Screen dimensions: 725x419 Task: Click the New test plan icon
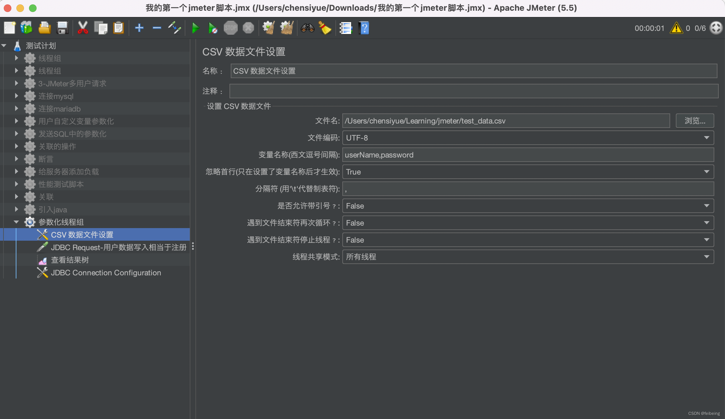point(9,28)
